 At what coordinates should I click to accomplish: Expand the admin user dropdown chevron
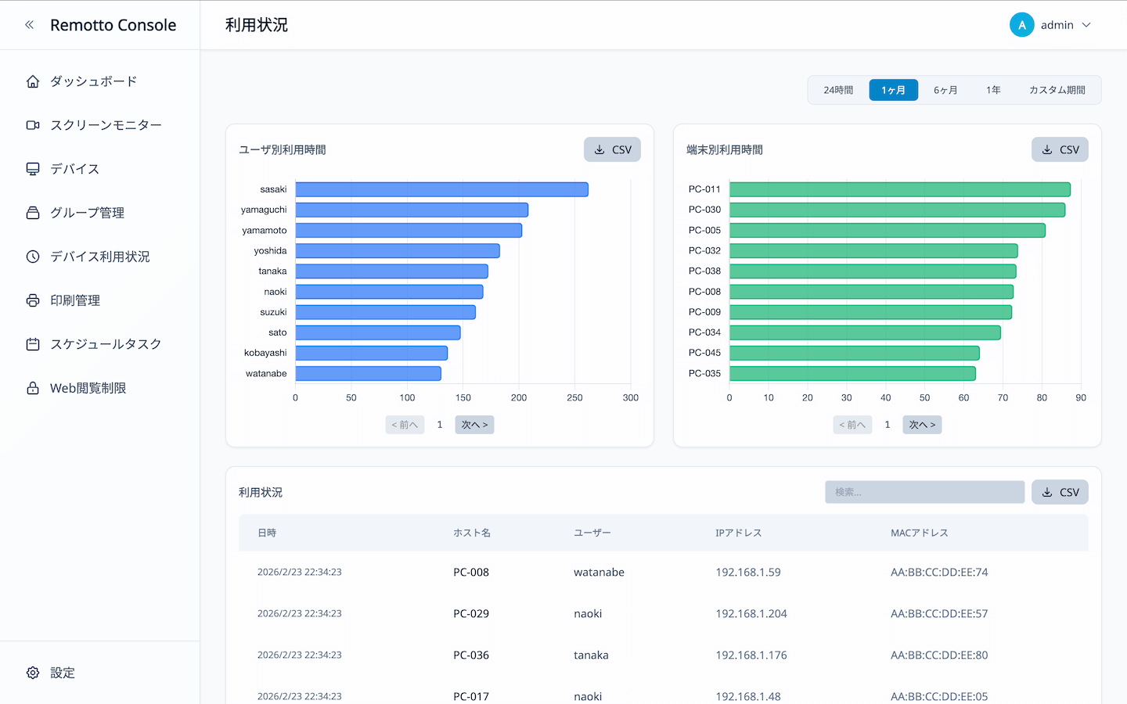click(1086, 25)
